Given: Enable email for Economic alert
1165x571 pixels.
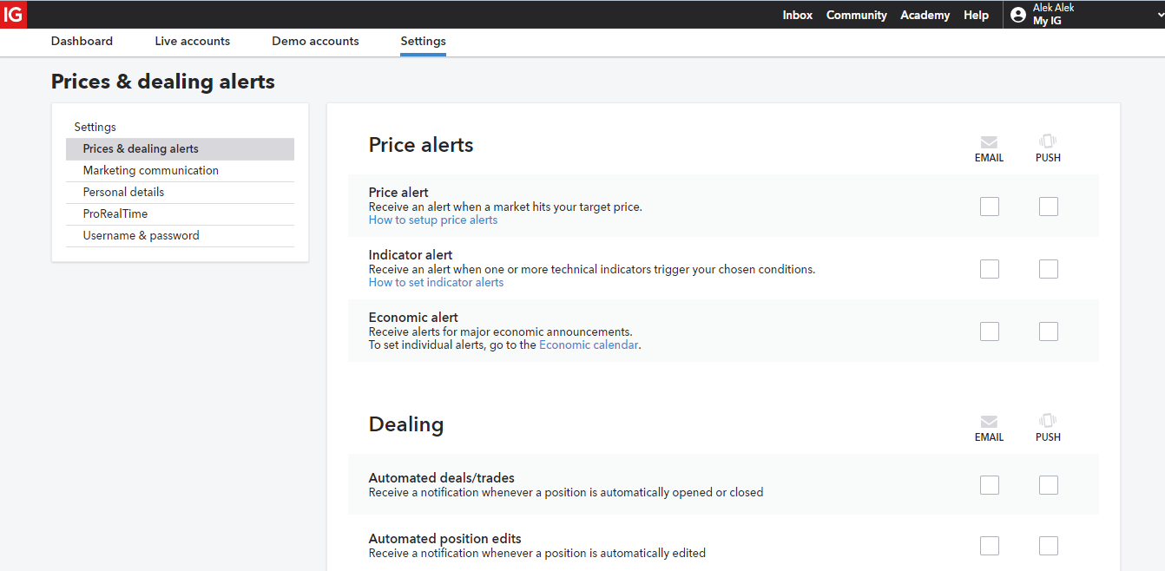Looking at the screenshot, I should point(990,331).
